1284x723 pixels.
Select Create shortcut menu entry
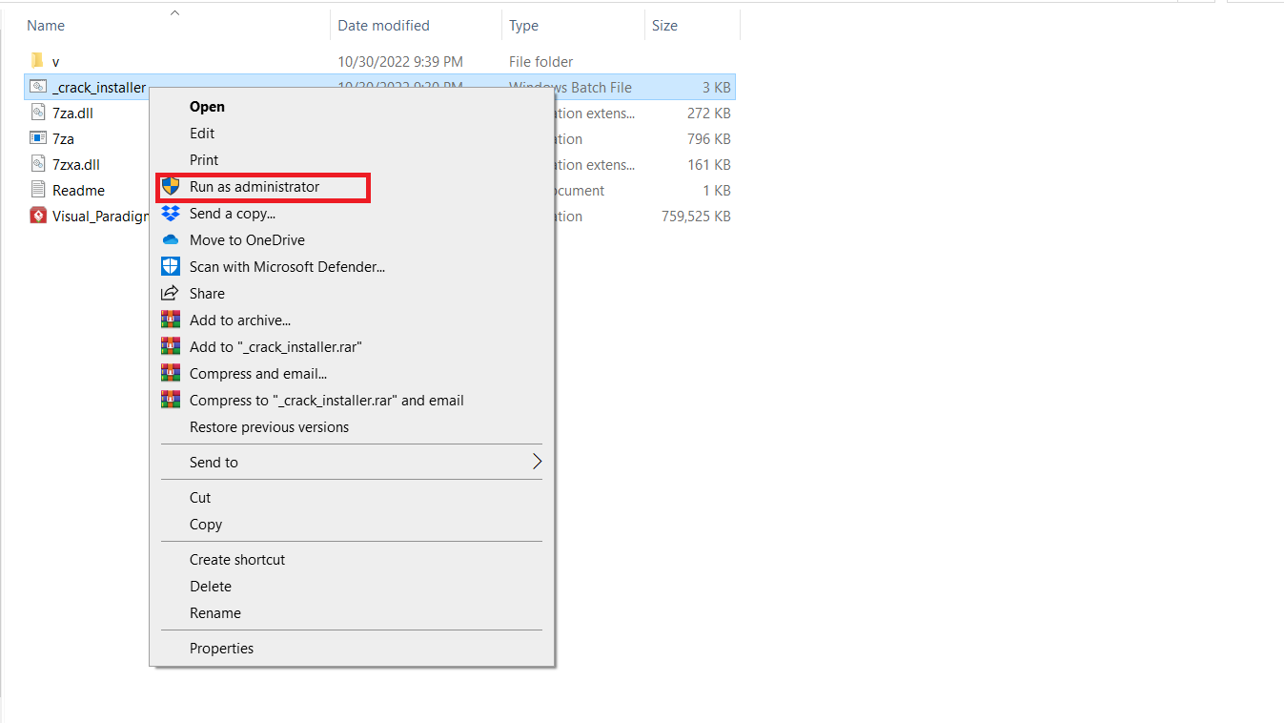pos(352,560)
